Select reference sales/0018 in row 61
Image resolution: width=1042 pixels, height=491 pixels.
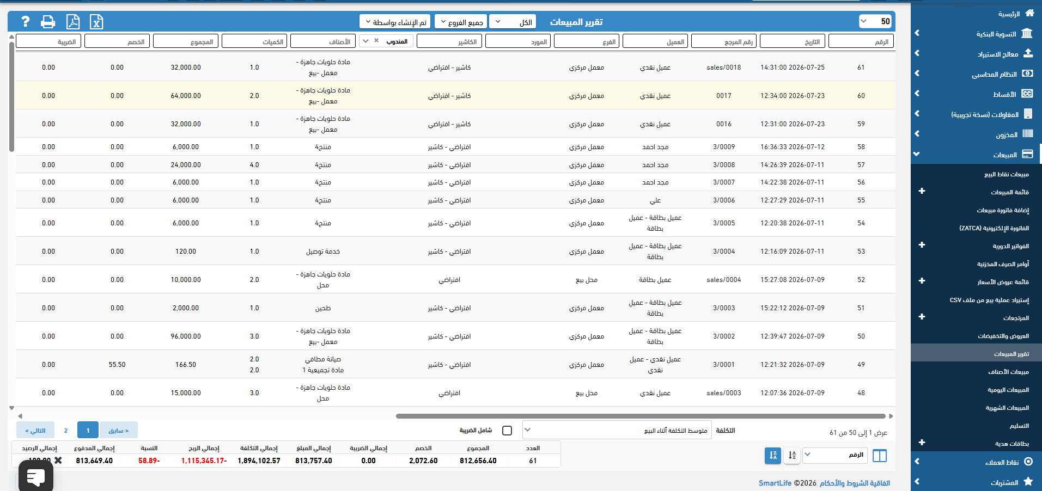[724, 67]
